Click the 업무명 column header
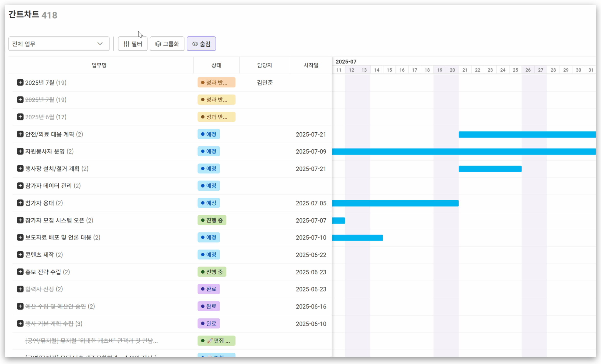 click(x=99, y=65)
